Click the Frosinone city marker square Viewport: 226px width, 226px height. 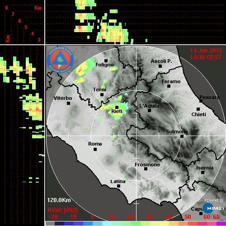point(146,169)
